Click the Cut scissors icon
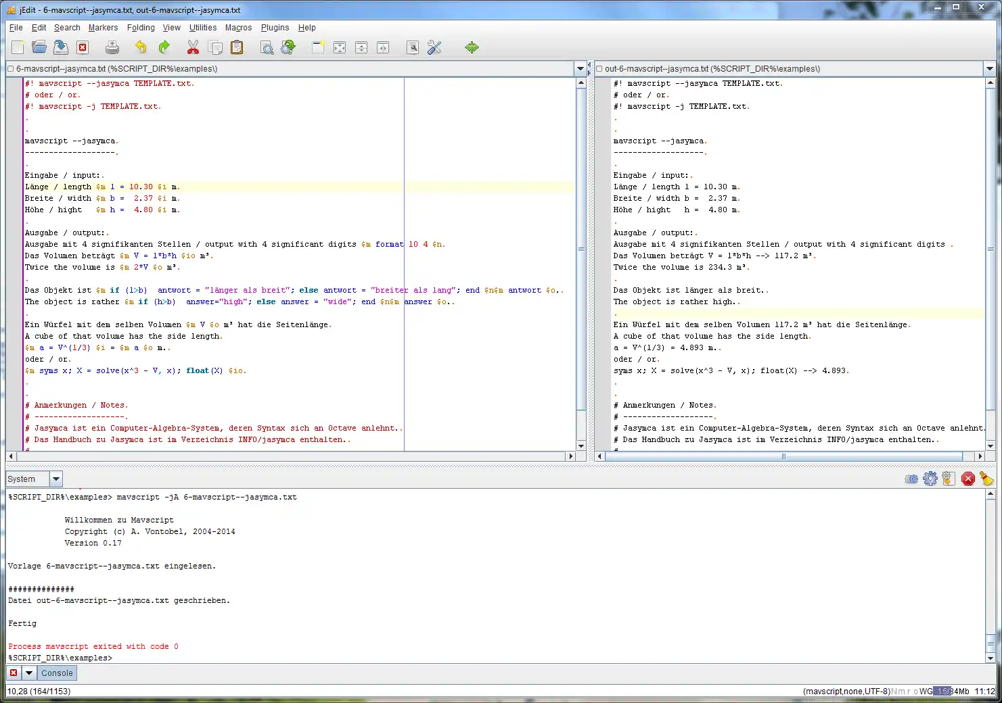 tap(193, 47)
